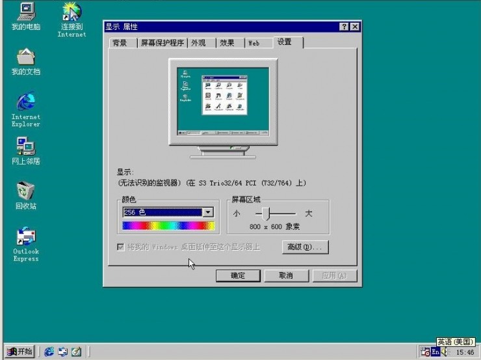Click the 屏幕区域 resolution slider handle
This screenshot has height=360, width=481.
click(x=266, y=214)
